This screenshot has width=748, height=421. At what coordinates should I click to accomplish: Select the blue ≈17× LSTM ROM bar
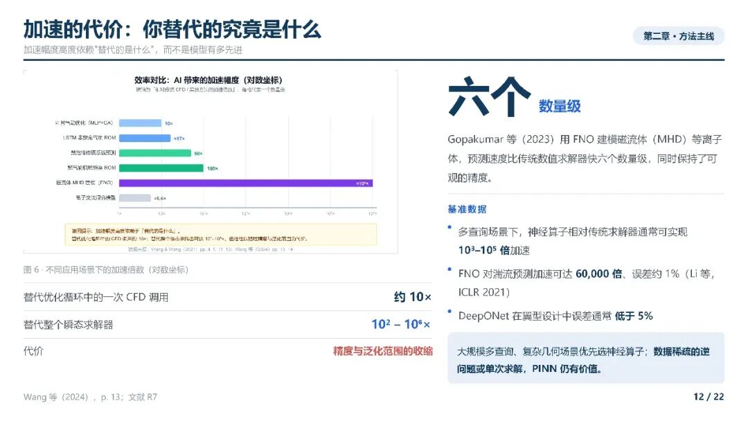click(145, 138)
